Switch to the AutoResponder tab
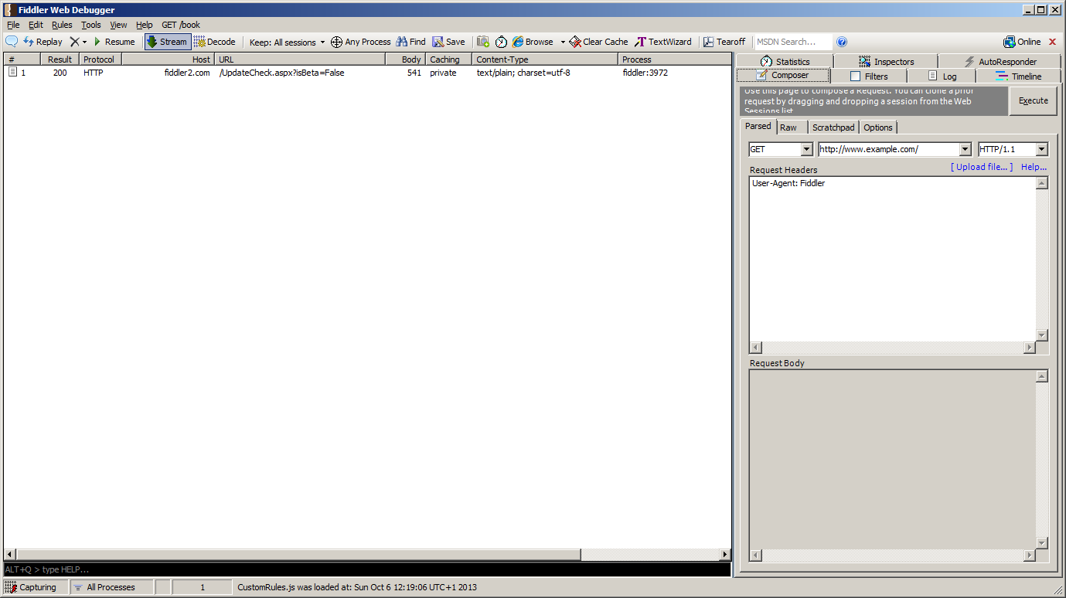The image size is (1066, 598). tap(1000, 61)
